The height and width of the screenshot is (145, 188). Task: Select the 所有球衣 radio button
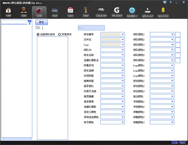tap(60, 34)
